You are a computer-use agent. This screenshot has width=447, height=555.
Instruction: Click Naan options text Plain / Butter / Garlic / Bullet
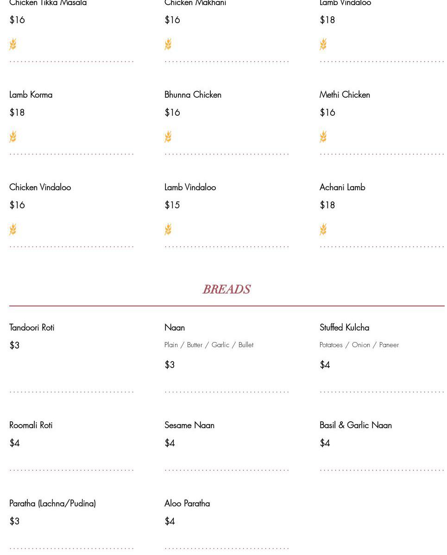pos(209,345)
